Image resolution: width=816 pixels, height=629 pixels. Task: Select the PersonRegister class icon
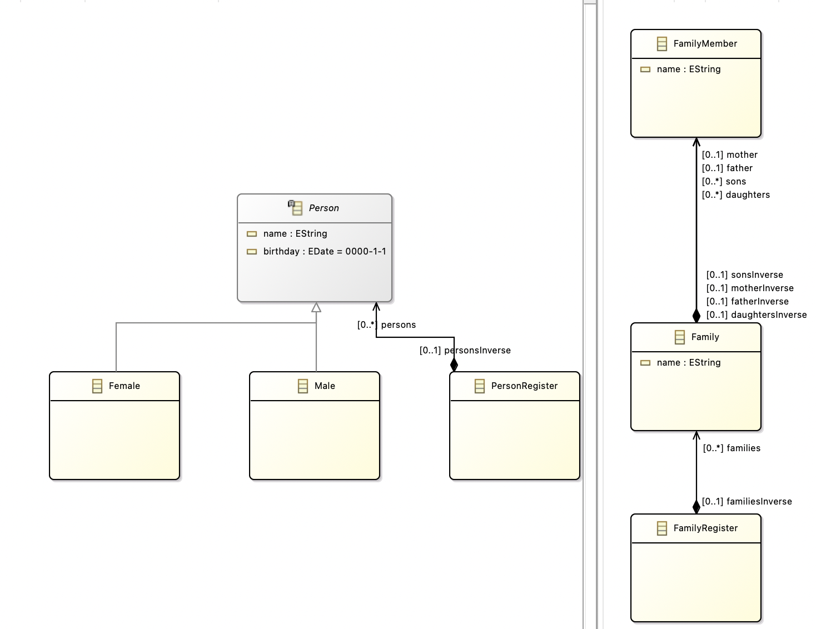[x=480, y=386]
